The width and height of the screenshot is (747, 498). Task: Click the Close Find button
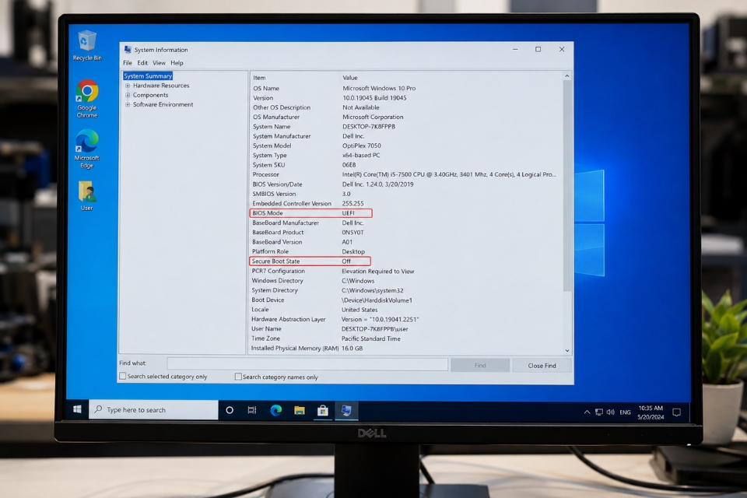pyautogui.click(x=542, y=366)
